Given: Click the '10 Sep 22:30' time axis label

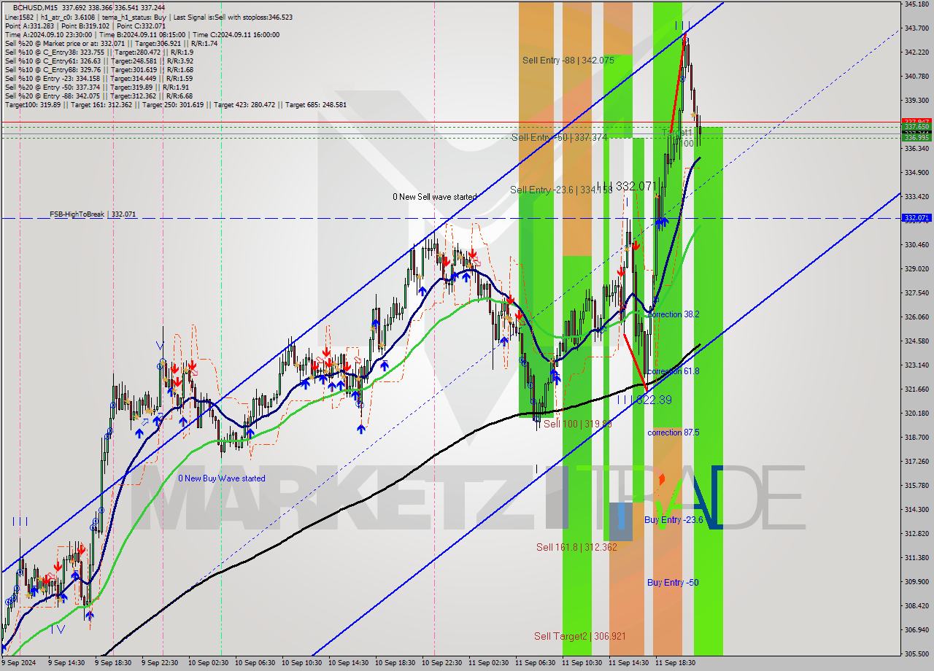Looking at the screenshot, I should click(442, 663).
